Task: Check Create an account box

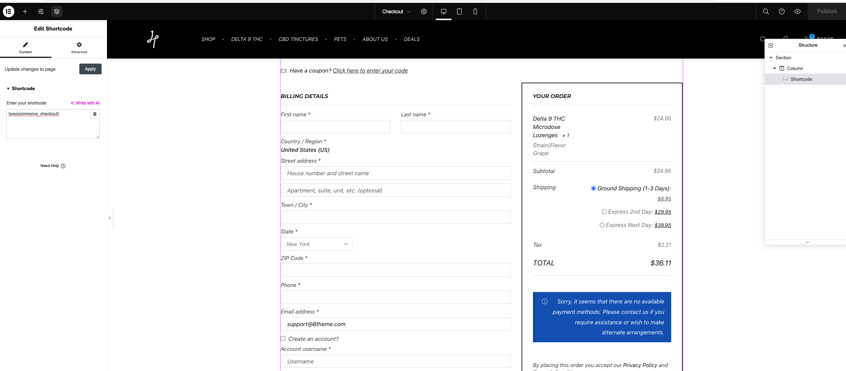Action: tap(283, 338)
